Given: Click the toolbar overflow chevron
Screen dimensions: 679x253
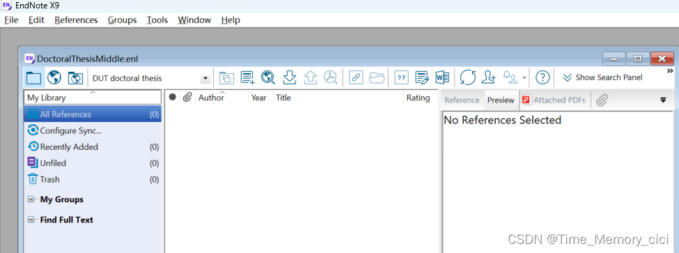Looking at the screenshot, I should (x=671, y=70).
